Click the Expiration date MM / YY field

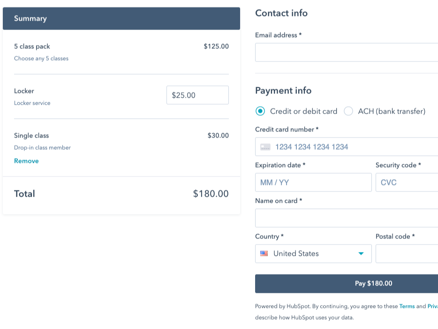click(313, 182)
